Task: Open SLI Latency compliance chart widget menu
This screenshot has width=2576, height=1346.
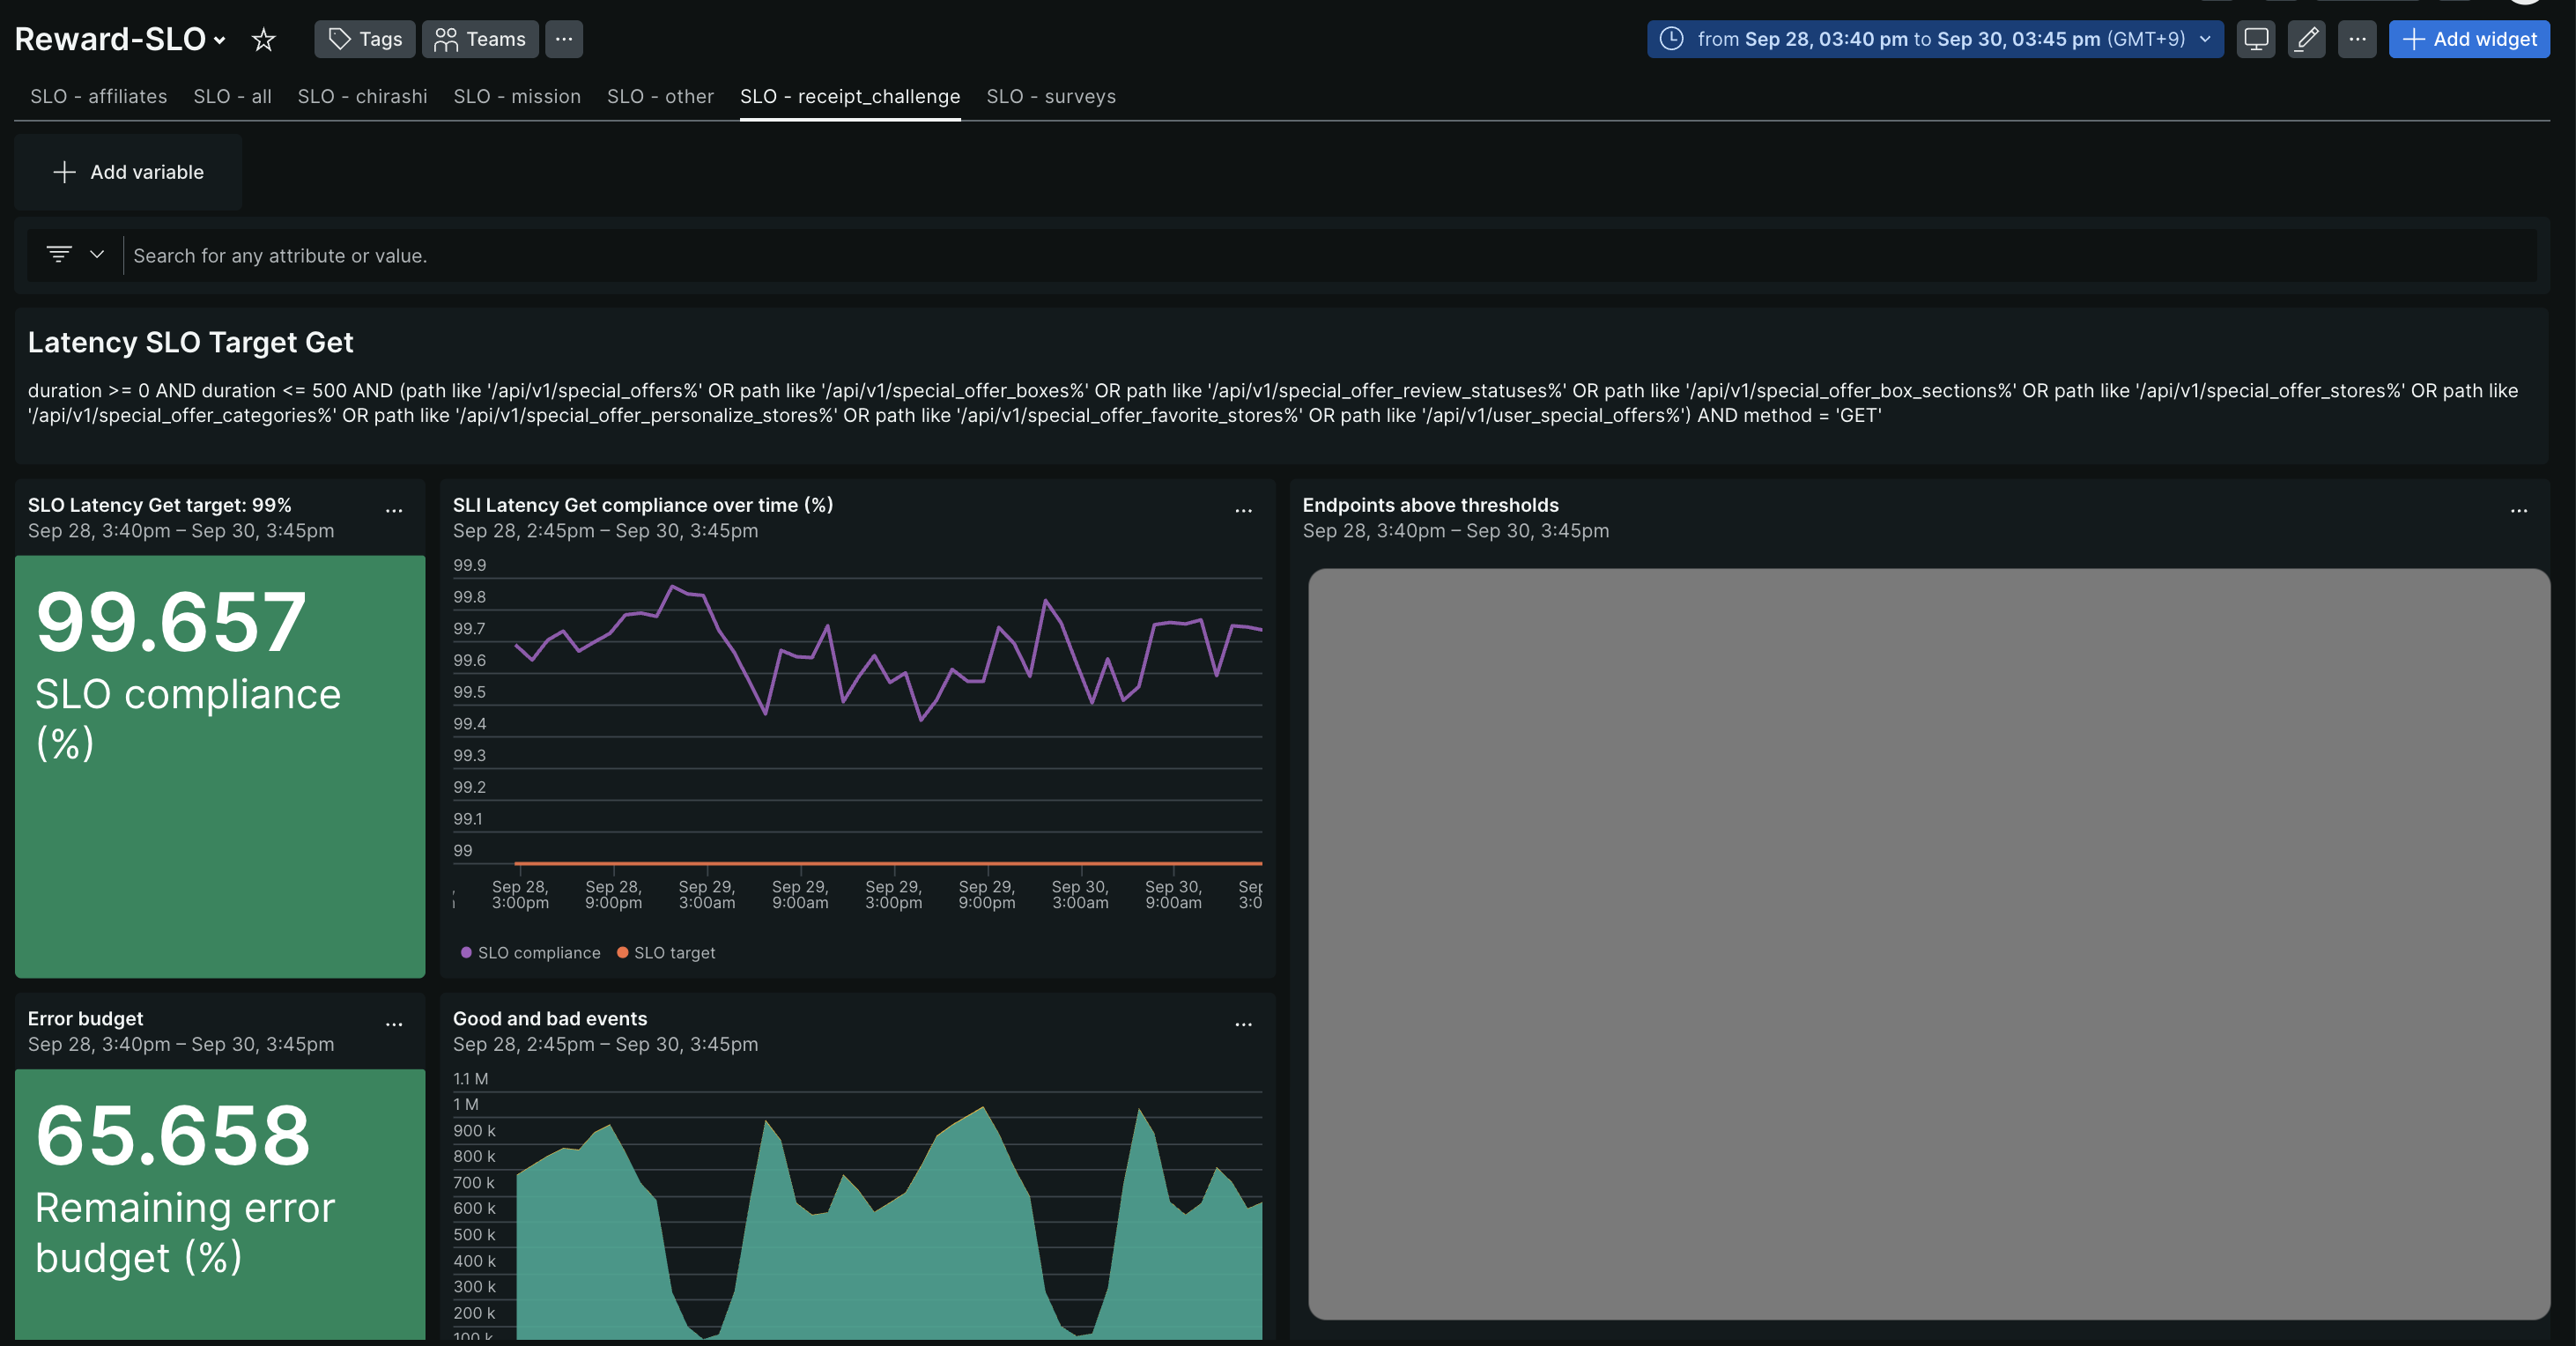Action: (x=1243, y=510)
